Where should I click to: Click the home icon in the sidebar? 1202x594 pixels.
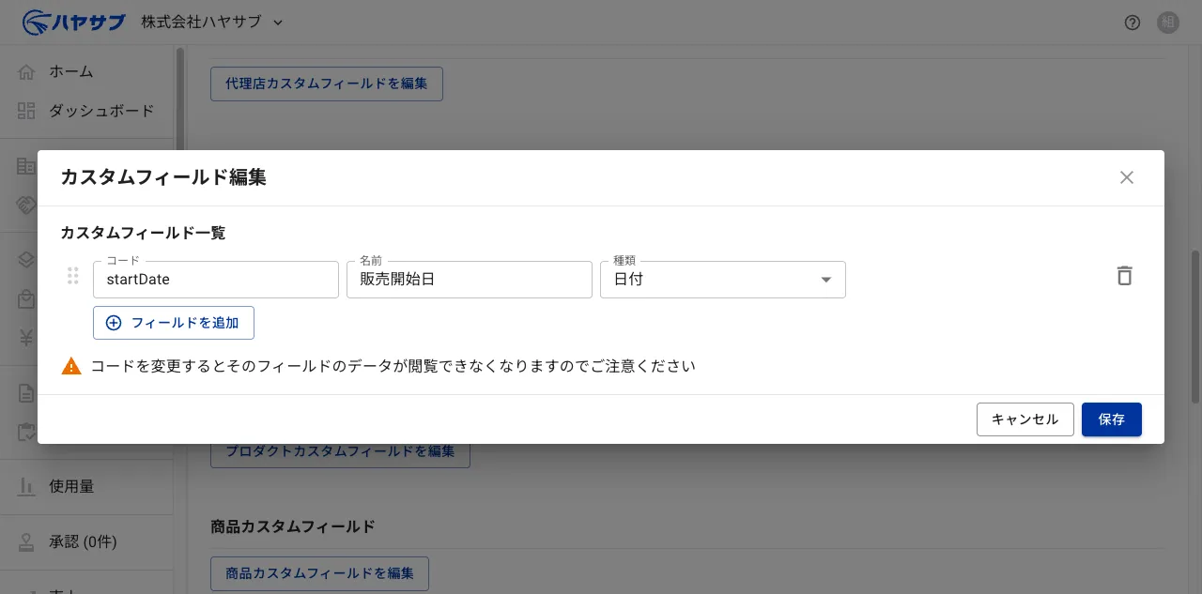coord(26,71)
